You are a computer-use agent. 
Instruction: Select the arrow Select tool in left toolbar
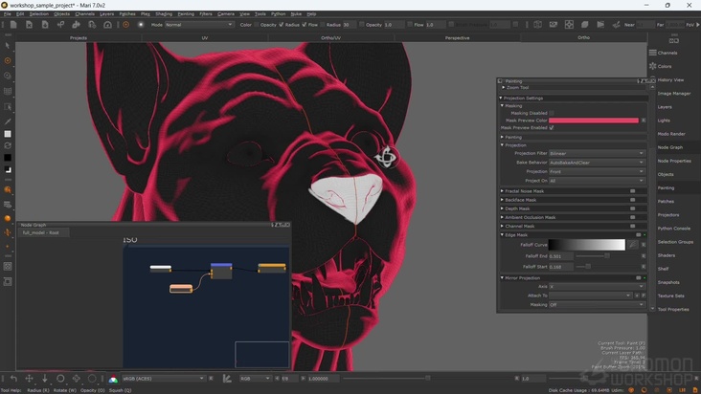[8, 46]
